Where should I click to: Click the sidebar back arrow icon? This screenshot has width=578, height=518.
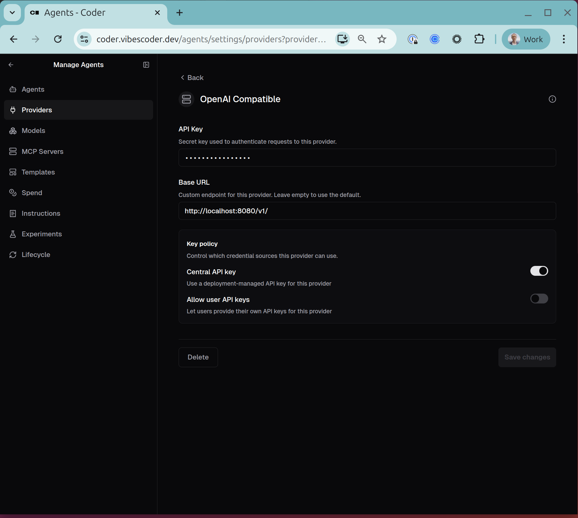click(x=11, y=65)
